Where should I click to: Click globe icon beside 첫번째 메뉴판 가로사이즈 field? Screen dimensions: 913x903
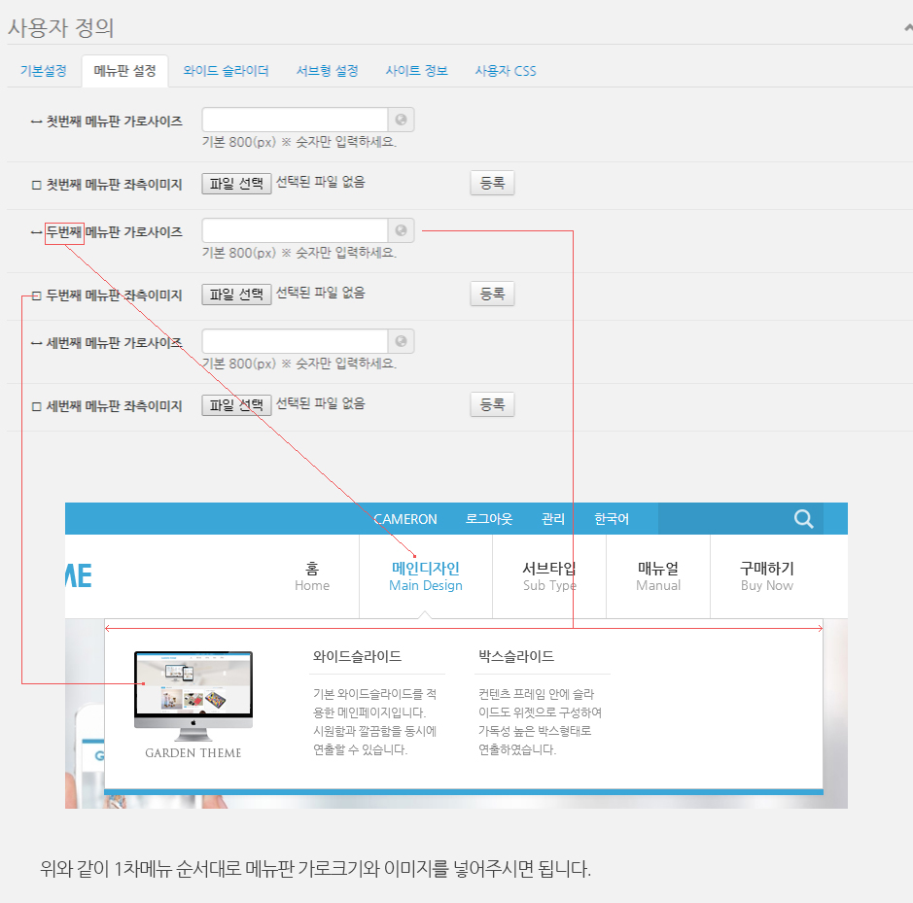(x=401, y=121)
